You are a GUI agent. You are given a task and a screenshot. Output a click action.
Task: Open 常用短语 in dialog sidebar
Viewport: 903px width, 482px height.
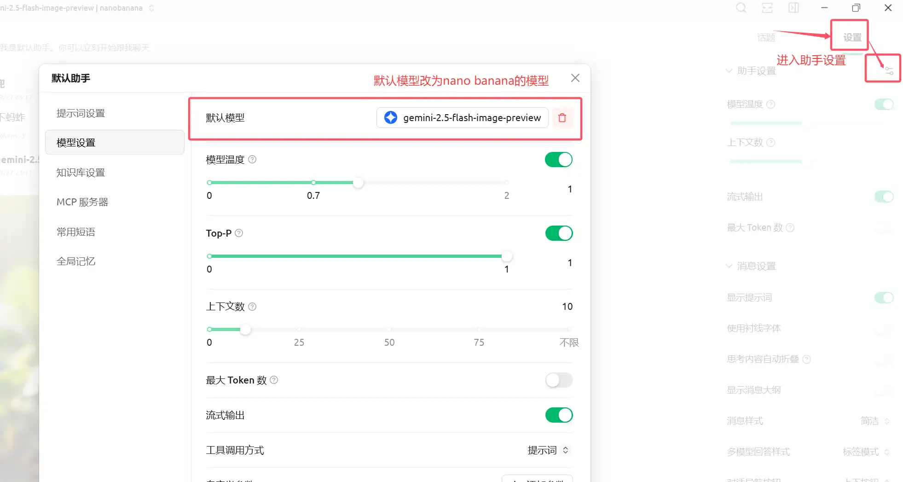(115, 232)
